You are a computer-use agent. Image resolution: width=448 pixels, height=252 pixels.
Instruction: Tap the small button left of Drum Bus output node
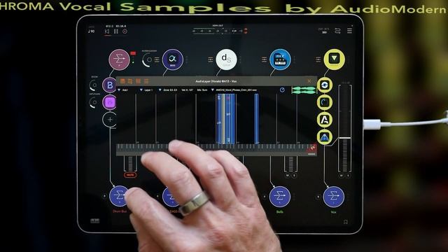(104, 196)
